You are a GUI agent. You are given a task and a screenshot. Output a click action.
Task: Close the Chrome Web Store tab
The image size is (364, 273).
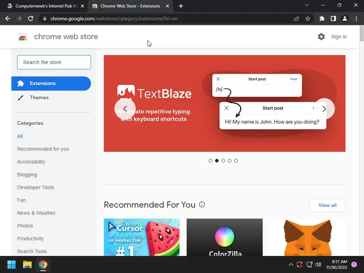click(167, 6)
